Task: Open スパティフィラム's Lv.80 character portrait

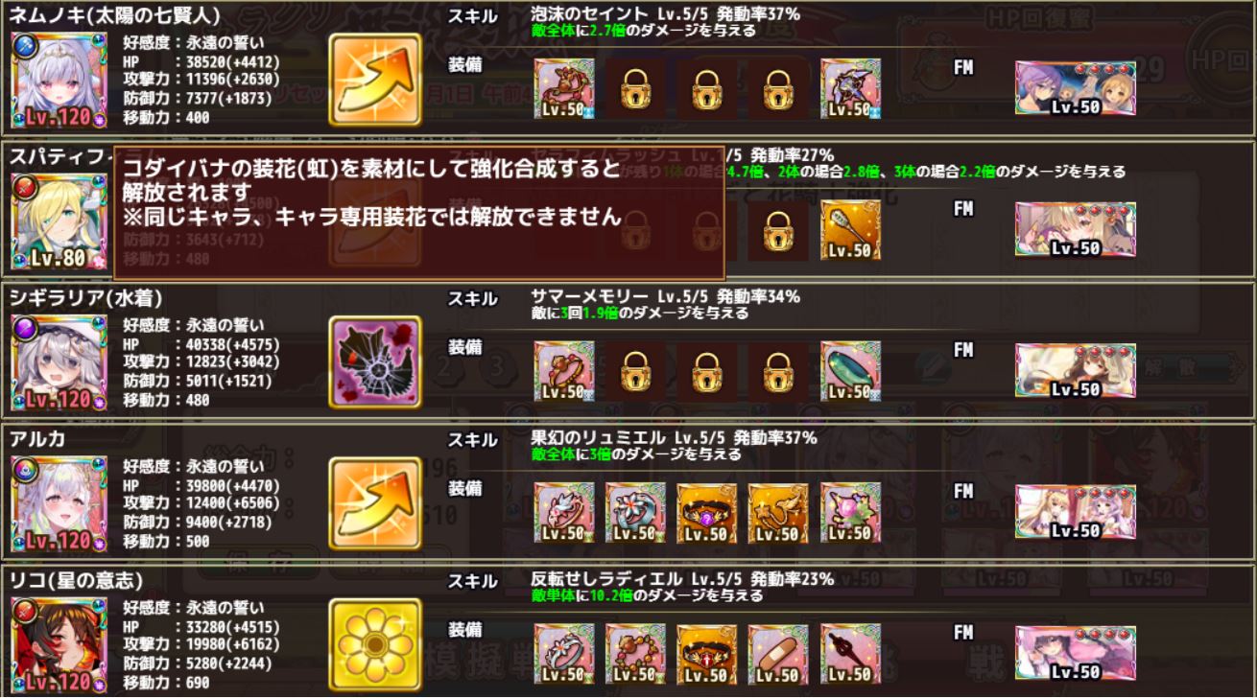Action: (x=59, y=222)
